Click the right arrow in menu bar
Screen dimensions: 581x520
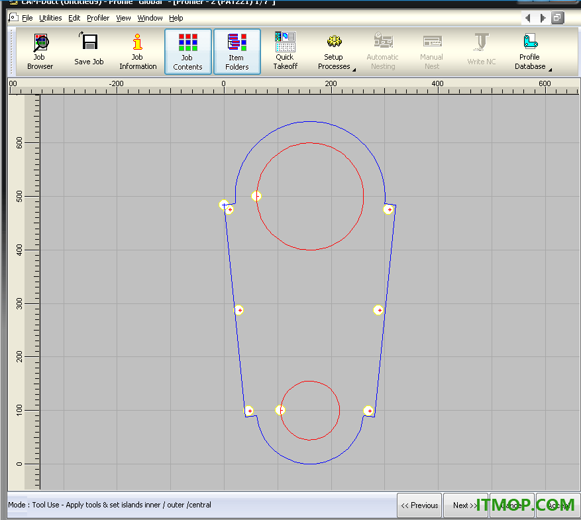[x=543, y=18]
